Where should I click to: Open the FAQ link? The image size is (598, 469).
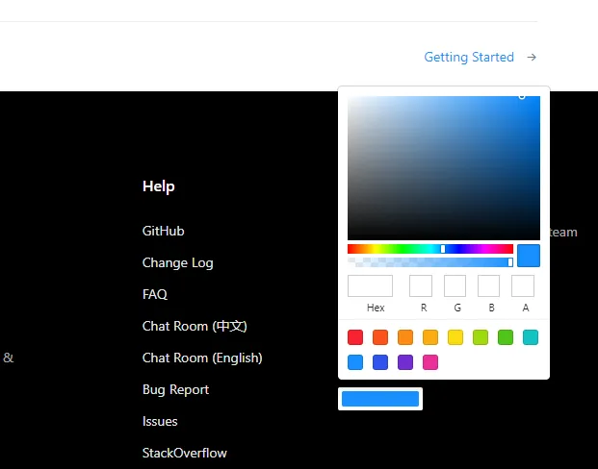tap(155, 294)
